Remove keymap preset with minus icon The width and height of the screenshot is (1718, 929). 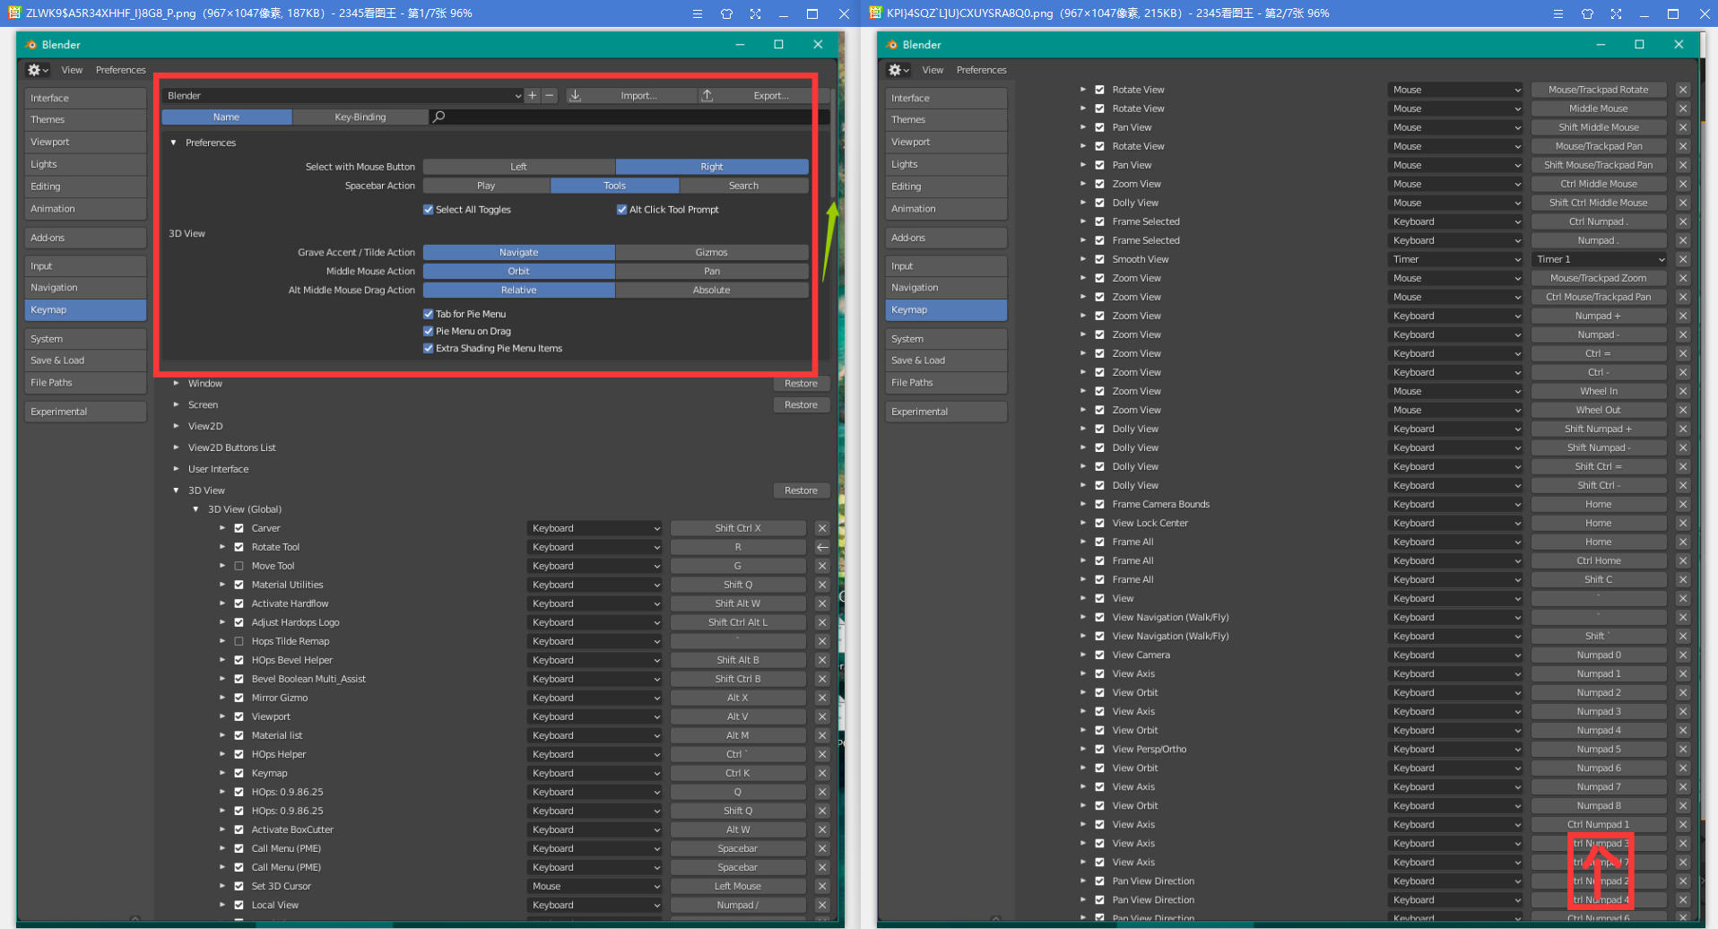[550, 95]
